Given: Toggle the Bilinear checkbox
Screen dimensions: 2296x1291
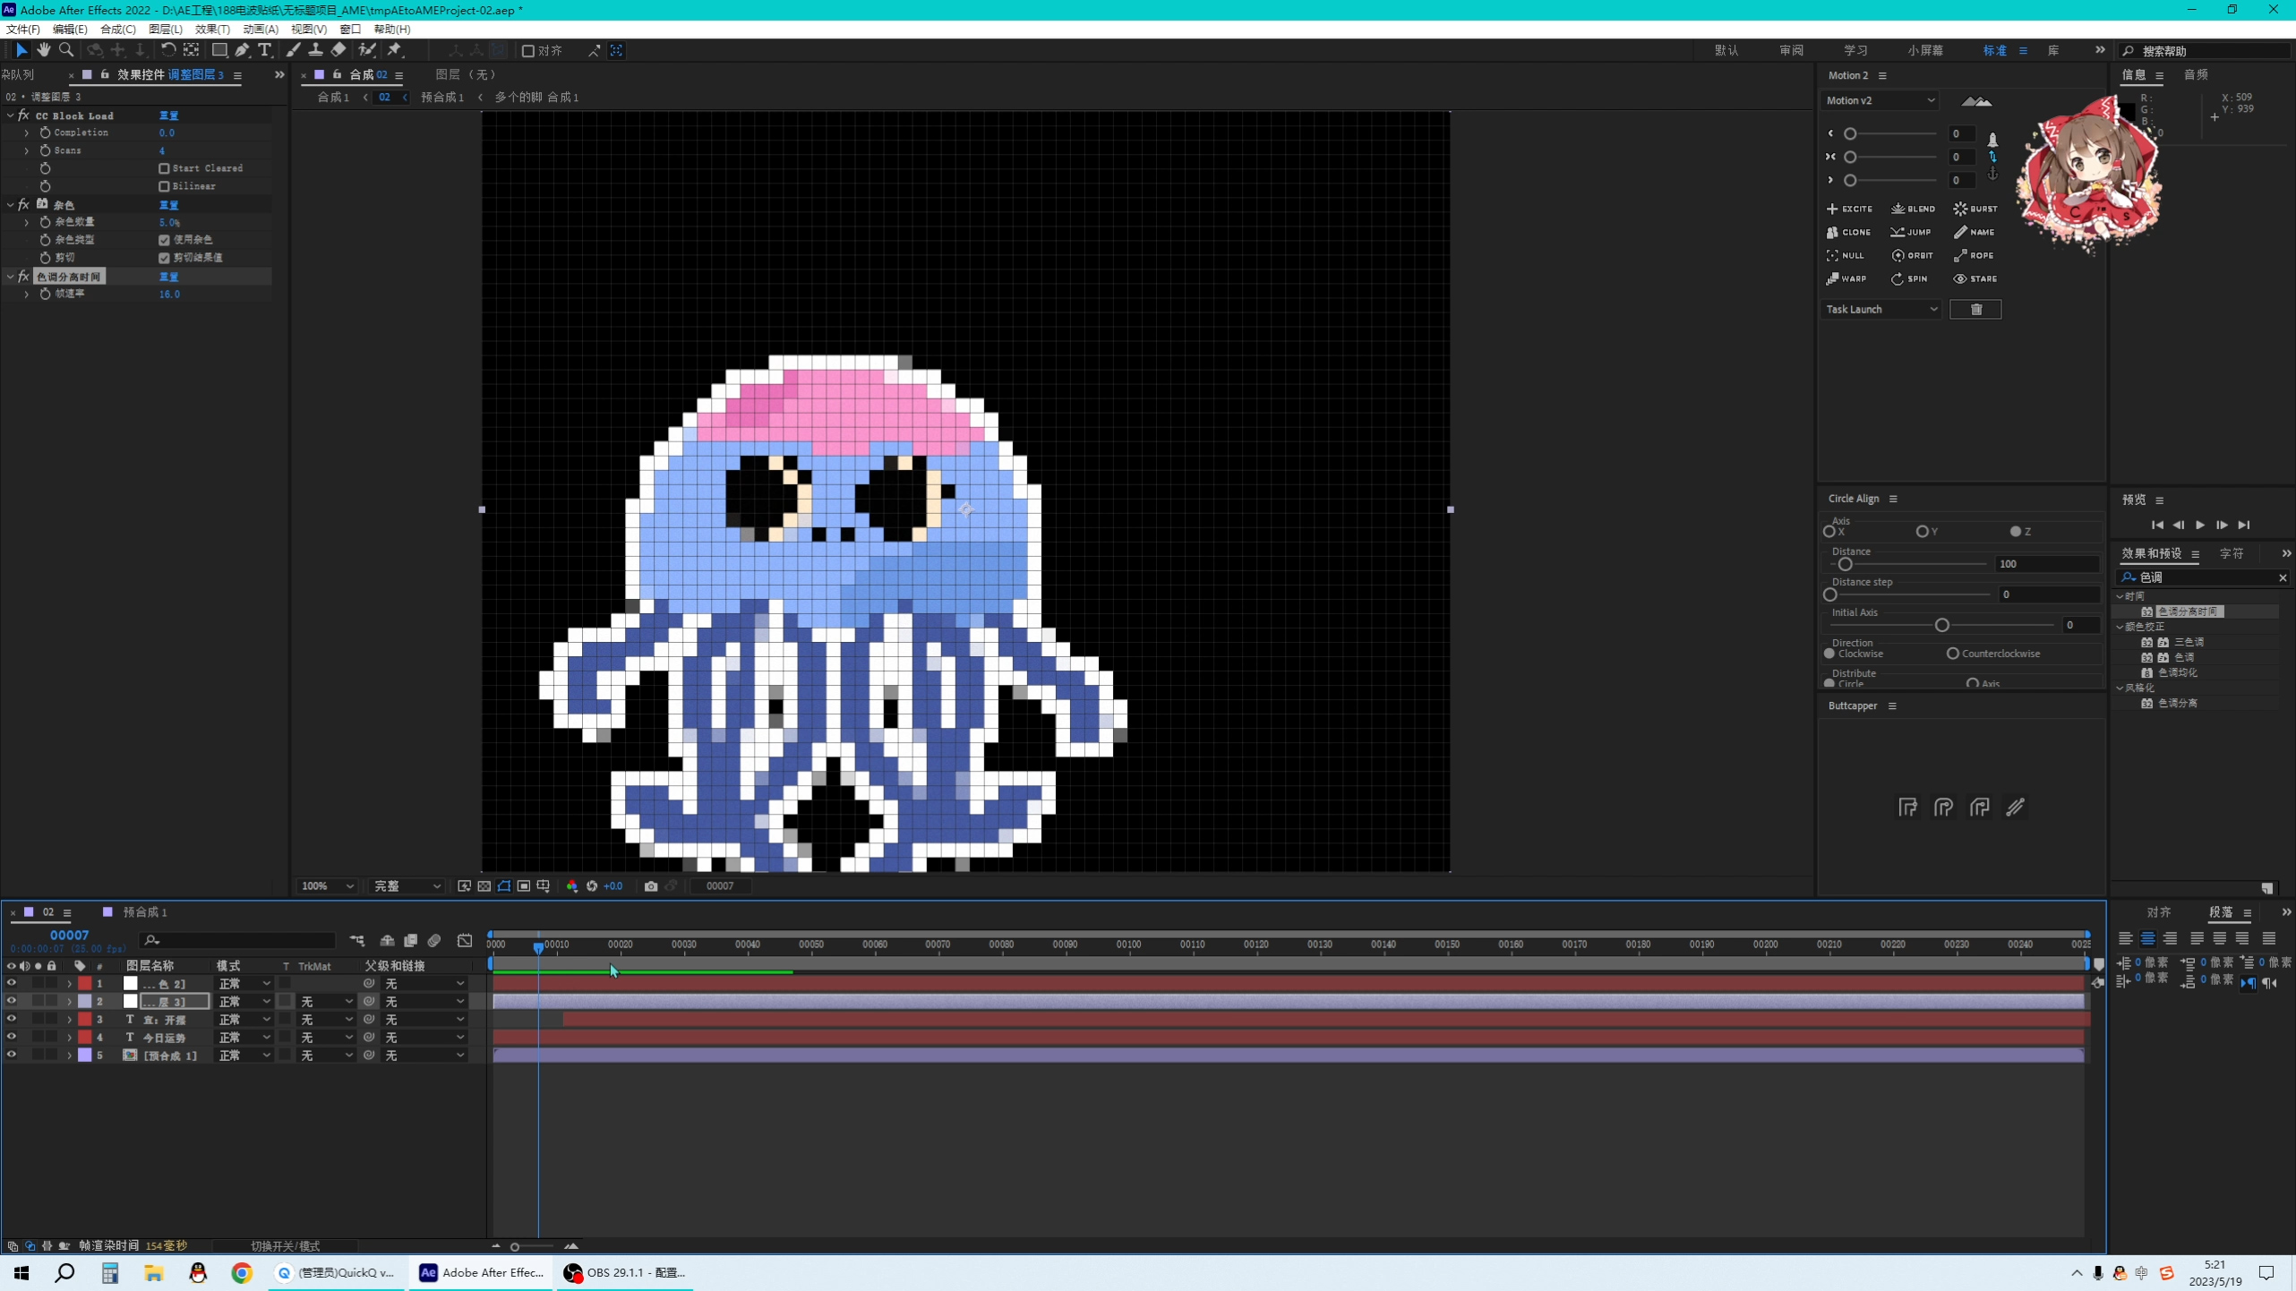Looking at the screenshot, I should pos(164,186).
